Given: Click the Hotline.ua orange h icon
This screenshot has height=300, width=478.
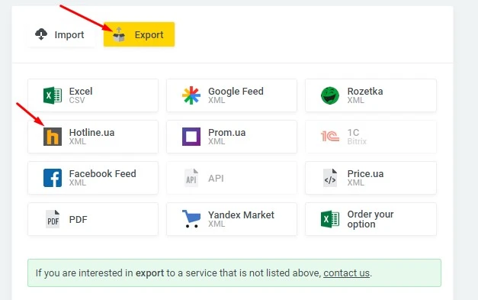Looking at the screenshot, I should tap(53, 137).
